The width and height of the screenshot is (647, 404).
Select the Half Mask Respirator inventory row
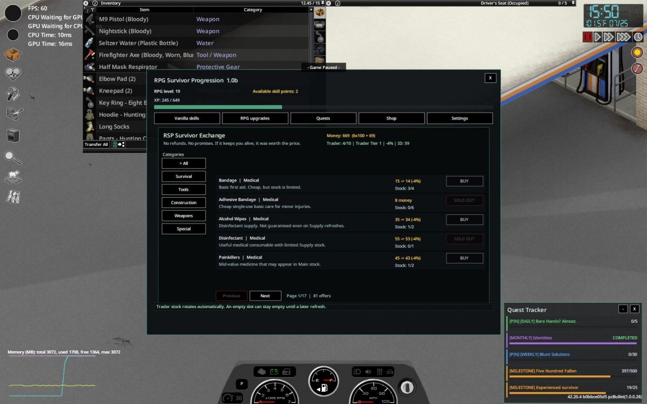197,67
